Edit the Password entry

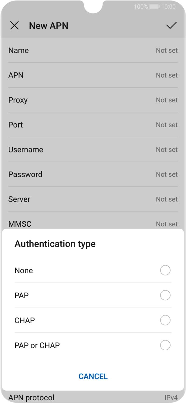click(93, 175)
